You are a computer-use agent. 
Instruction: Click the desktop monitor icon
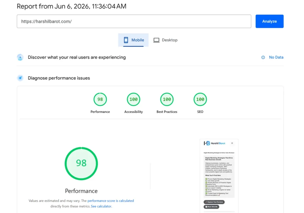tap(156, 40)
